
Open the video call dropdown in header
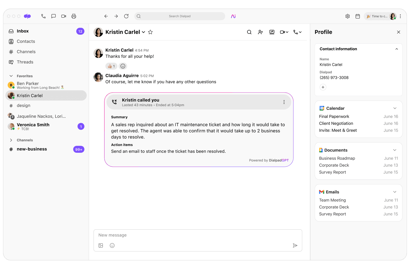(284, 32)
